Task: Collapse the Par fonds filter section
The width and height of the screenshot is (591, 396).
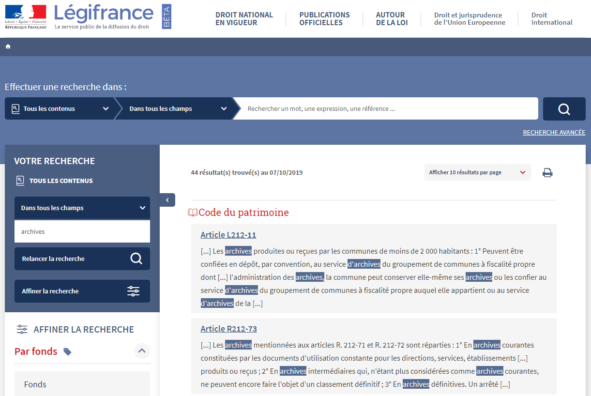Action: click(142, 351)
